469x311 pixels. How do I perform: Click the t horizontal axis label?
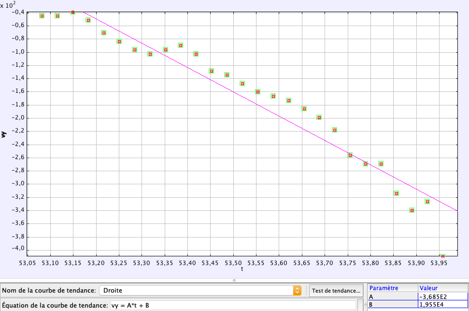pyautogui.click(x=242, y=269)
